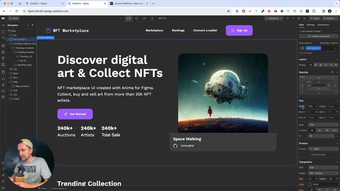This screenshot has height=191, width=340.
Task: Switch to the Style tab
Action: point(301,25)
